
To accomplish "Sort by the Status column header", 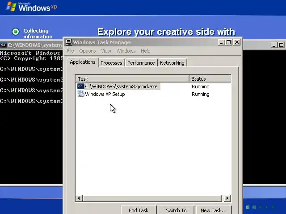I will 210,79.
